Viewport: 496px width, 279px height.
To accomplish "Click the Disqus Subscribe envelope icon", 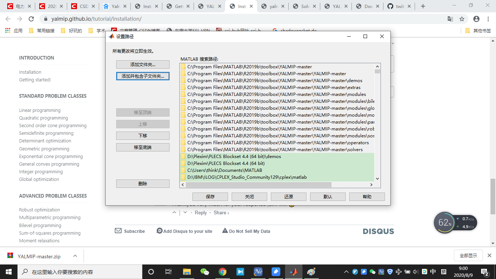I will pyautogui.click(x=118, y=231).
